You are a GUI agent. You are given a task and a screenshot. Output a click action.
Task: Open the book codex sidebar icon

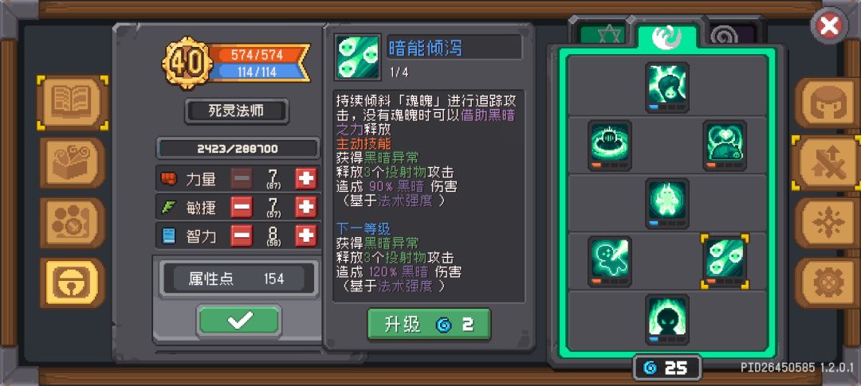[x=73, y=103]
